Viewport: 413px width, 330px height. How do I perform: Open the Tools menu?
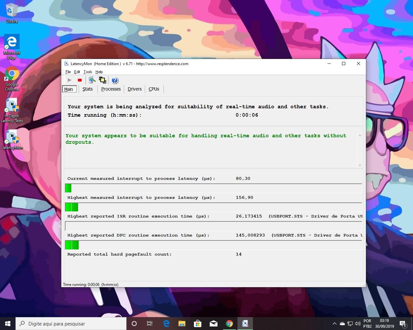88,72
